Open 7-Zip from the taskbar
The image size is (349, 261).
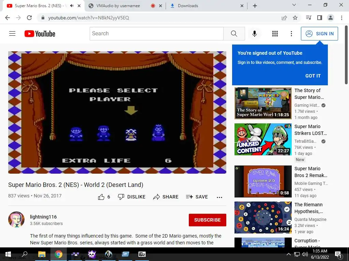[142, 254]
